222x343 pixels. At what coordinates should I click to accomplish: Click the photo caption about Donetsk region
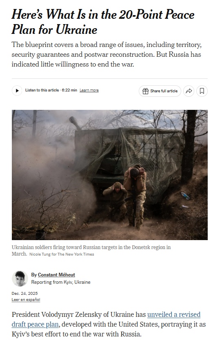(x=91, y=250)
